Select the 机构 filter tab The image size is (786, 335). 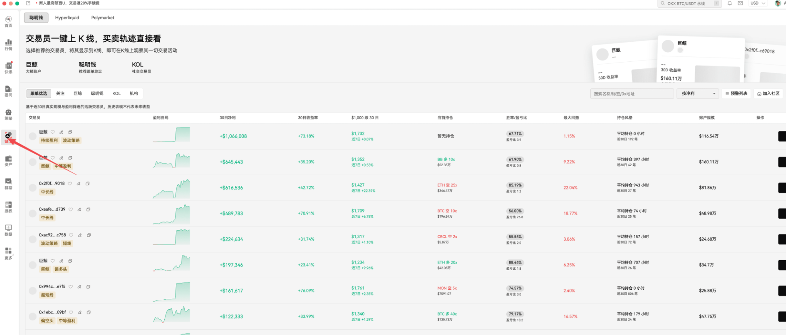click(x=134, y=93)
